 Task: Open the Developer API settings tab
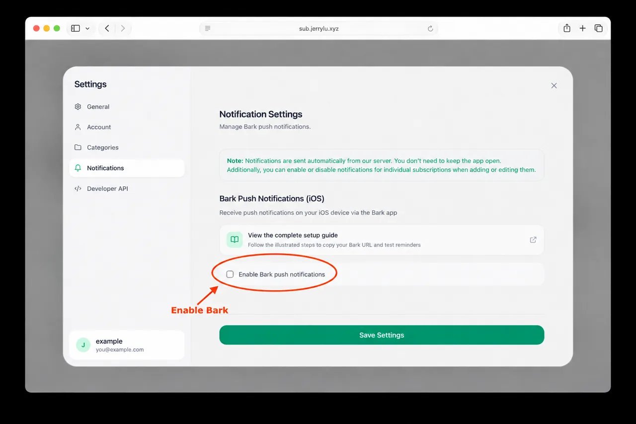click(127, 189)
